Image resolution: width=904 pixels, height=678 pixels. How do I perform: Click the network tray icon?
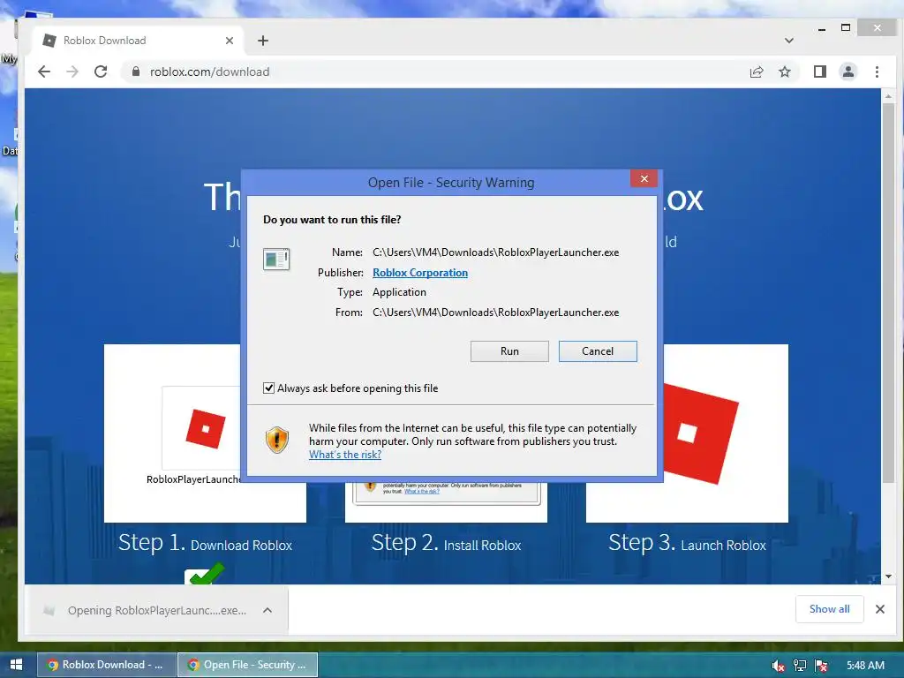(x=800, y=666)
